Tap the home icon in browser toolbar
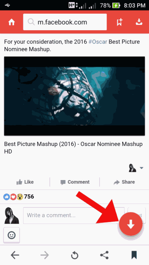Image resolution: width=149 pixels, height=265 pixels. coord(12,22)
